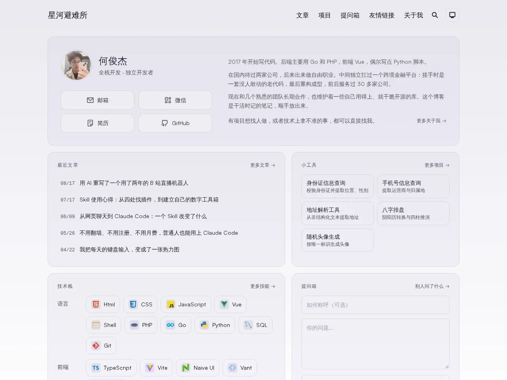Viewport: 507px width, 380px height.
Task: Open 友情链接 navigation item
Action: 382,15
